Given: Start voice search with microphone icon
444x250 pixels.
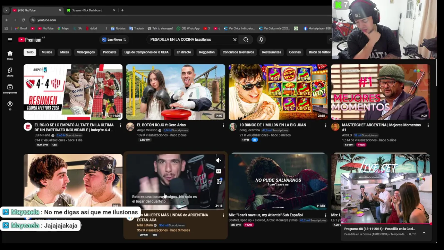Looking at the screenshot, I should click(x=261, y=40).
